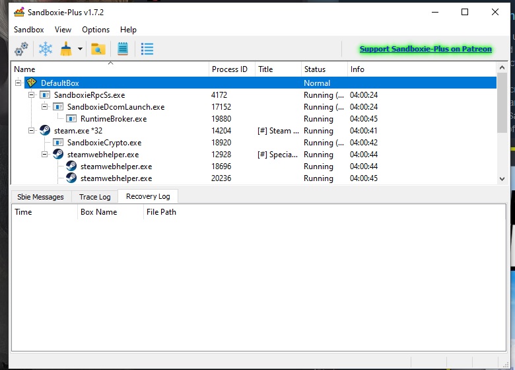Click the '[#] Specia...' title cell

[x=277, y=155]
